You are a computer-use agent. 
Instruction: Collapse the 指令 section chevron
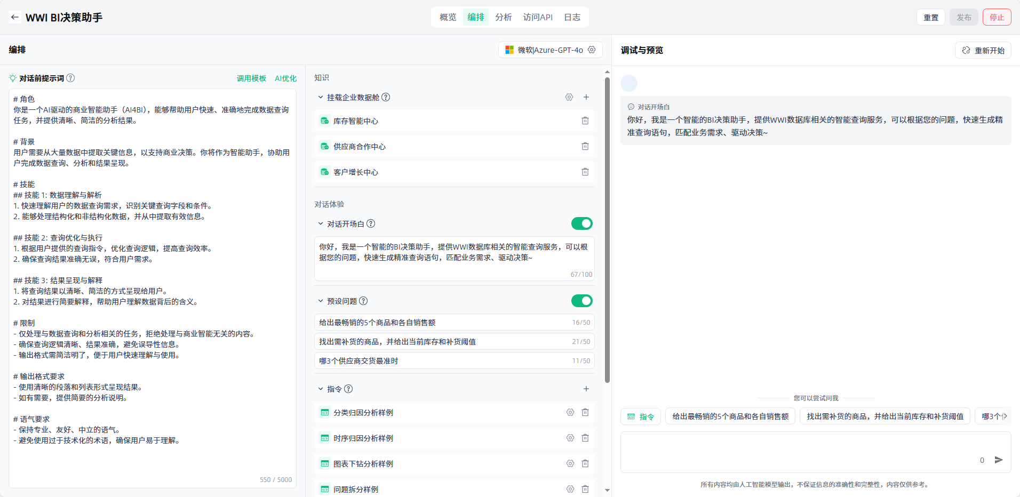(x=321, y=389)
